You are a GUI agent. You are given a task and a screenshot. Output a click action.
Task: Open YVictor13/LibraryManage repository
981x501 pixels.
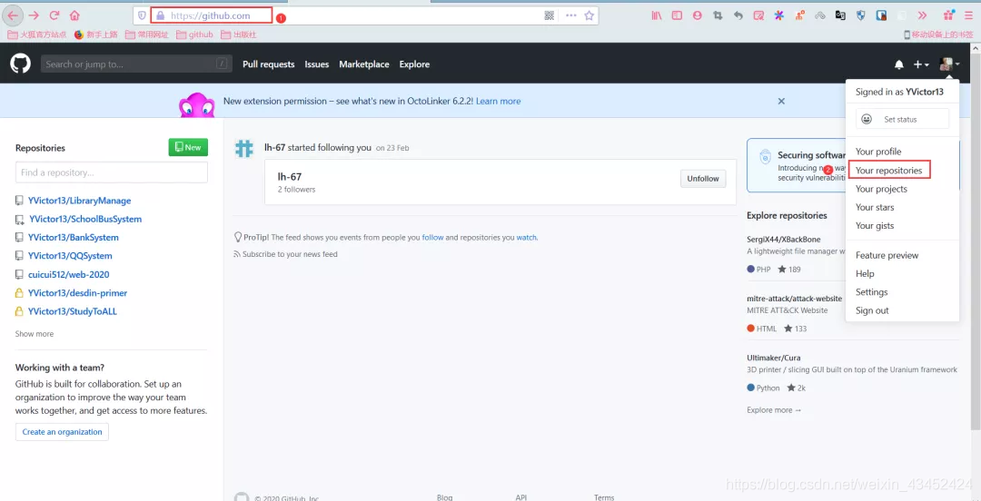[x=79, y=201]
